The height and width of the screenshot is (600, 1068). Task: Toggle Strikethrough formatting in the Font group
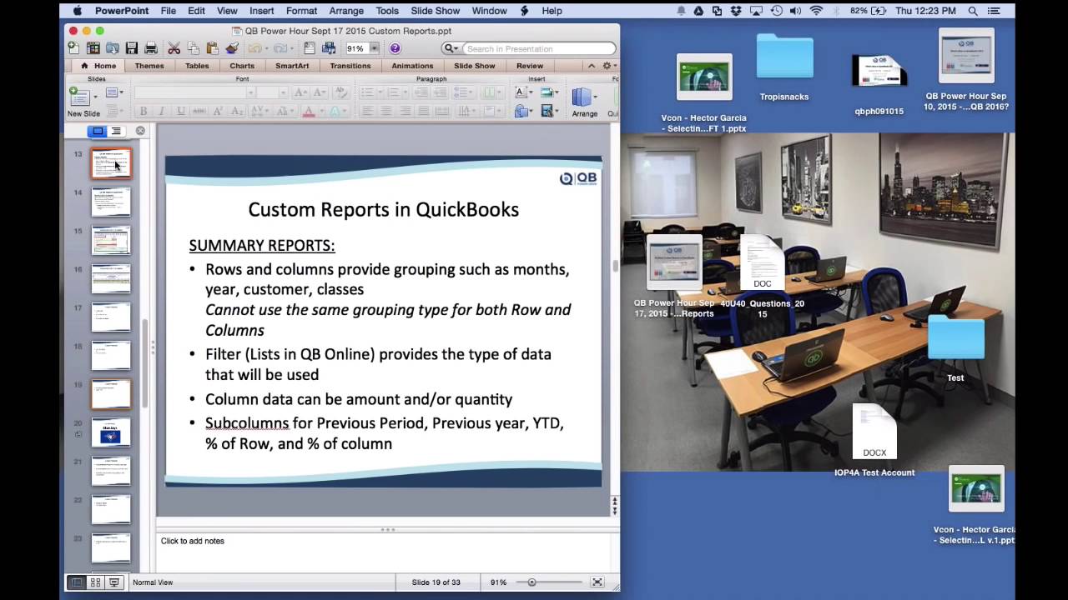pos(199,111)
